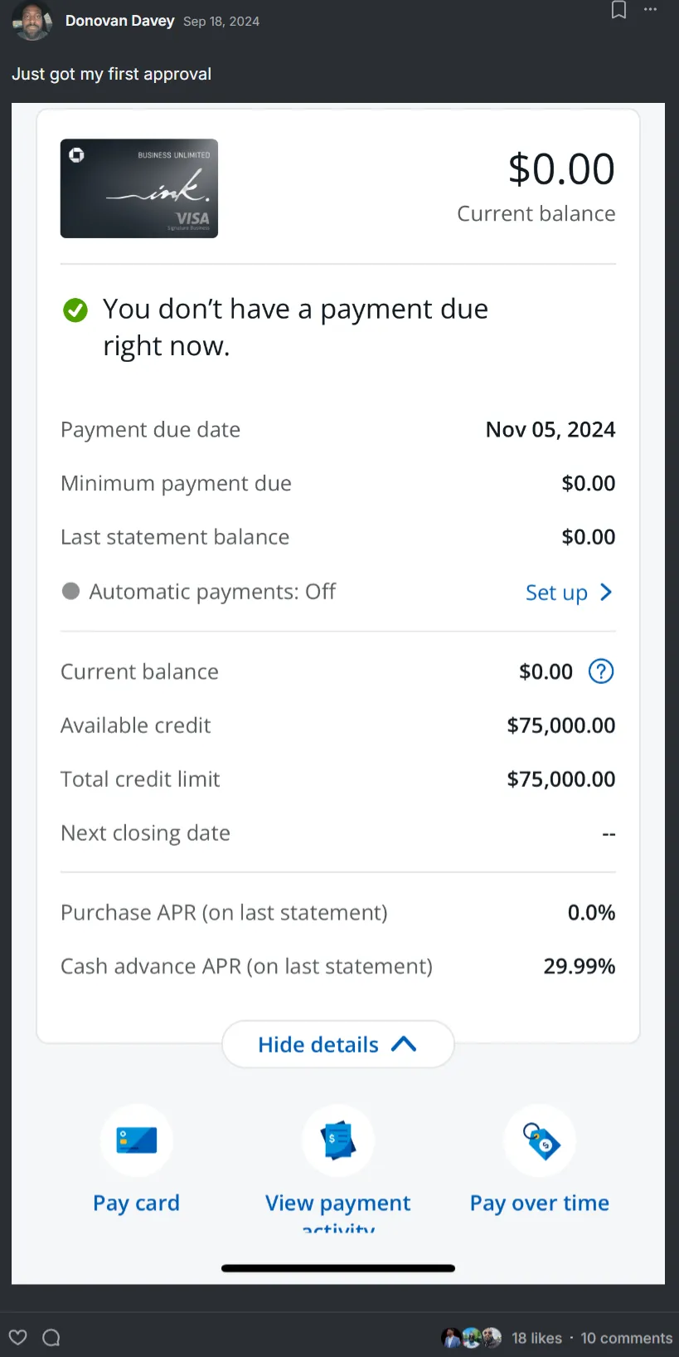This screenshot has width=679, height=1357.
Task: Click Donovan Davey's profile avatar
Action: point(32,21)
